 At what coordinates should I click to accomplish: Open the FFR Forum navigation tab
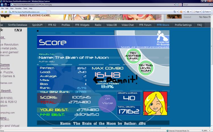tap(145, 25)
